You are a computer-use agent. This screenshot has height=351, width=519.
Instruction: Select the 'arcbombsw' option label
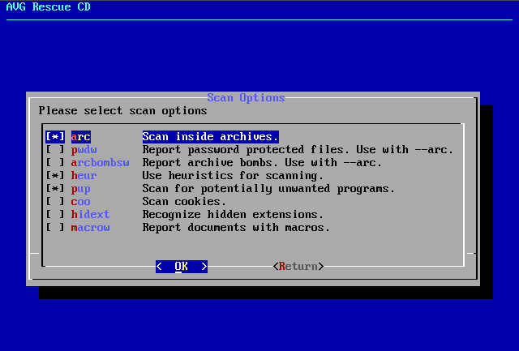click(x=101, y=162)
